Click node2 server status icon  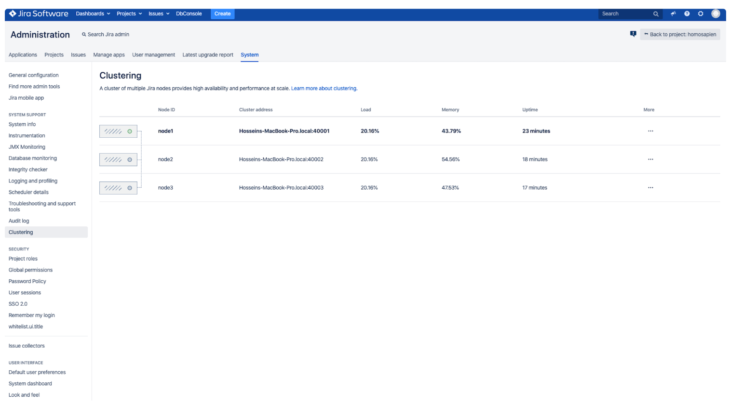coord(118,159)
